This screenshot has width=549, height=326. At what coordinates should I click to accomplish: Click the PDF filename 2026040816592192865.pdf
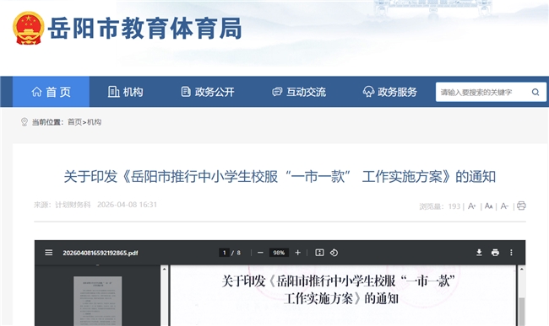(x=101, y=253)
